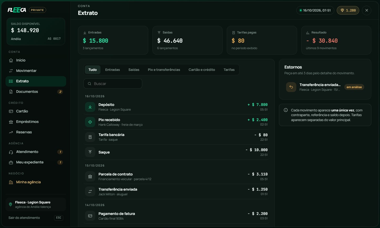Click the Saque upload arrow icon

pos(90,152)
